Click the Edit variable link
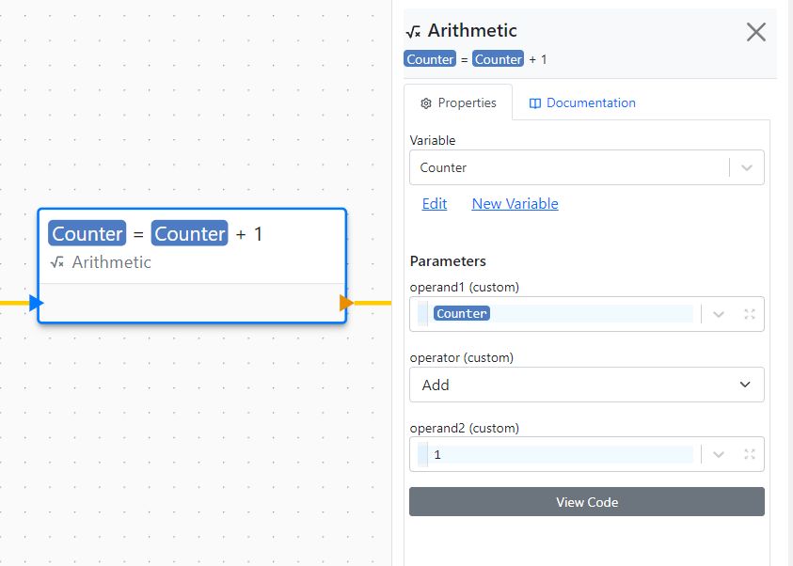This screenshot has width=793, height=566. tap(435, 204)
